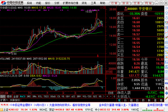Click the signal strength bars in status bar
Viewport: 168px width, 112px height.
pyautogui.click(x=153, y=110)
